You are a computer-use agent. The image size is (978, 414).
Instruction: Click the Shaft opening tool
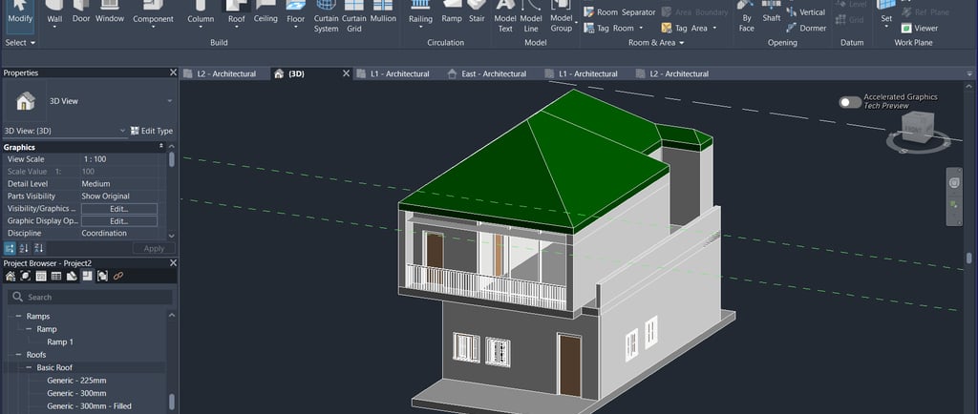tap(772, 13)
